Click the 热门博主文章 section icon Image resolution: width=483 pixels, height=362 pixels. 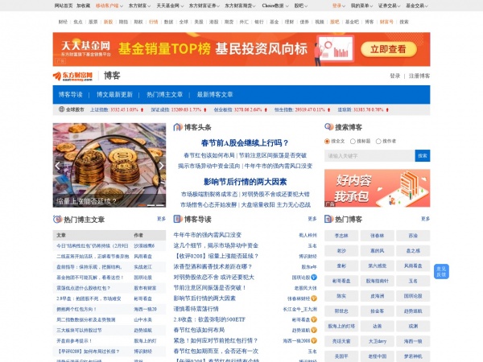click(x=58, y=219)
